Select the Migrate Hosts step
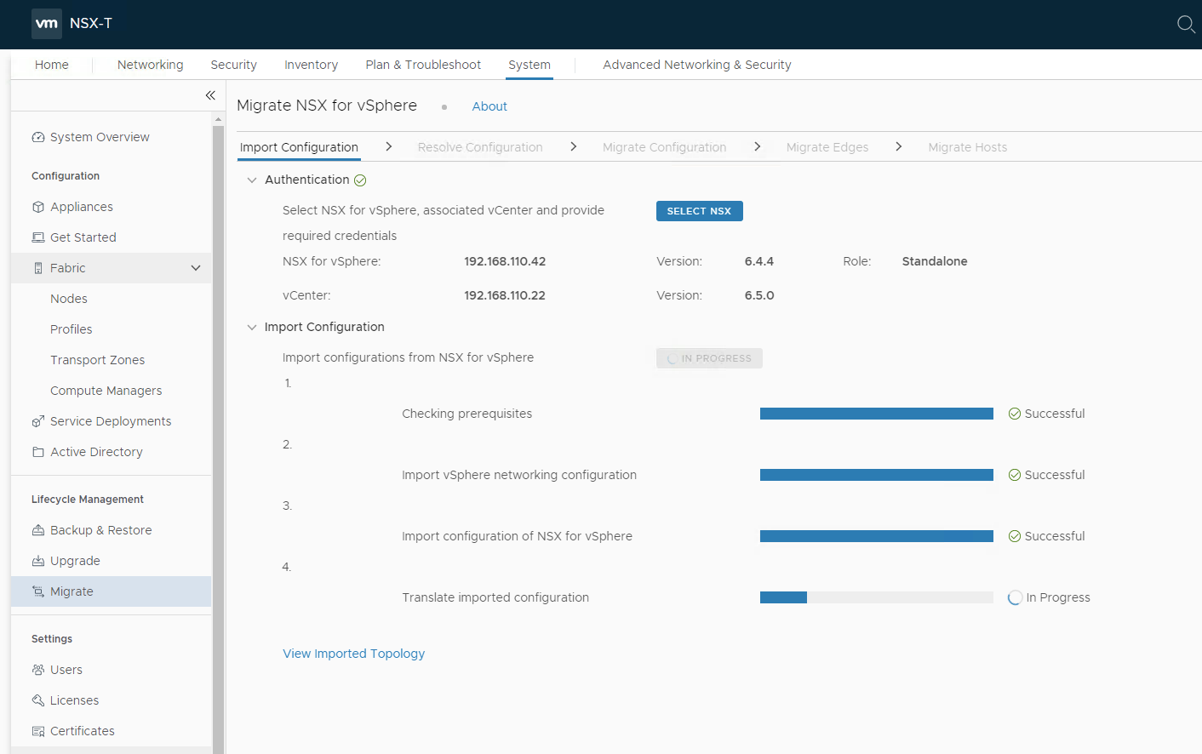 [968, 147]
